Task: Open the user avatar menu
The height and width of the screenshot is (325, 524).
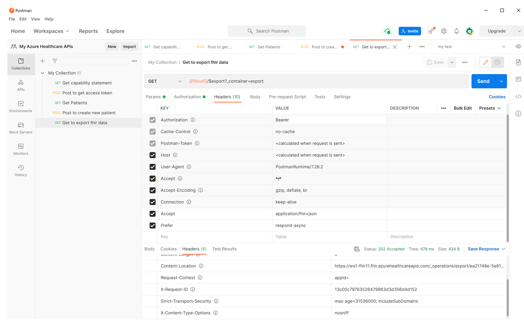Action: click(469, 31)
